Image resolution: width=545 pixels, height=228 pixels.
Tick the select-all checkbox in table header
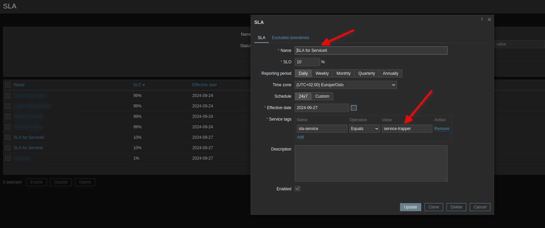click(x=8, y=85)
